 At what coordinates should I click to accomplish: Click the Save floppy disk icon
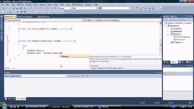(17, 8)
